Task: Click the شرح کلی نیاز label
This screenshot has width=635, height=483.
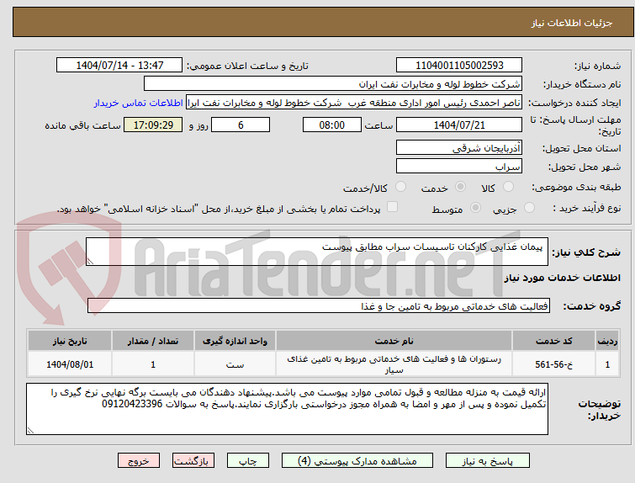Action: [586, 252]
